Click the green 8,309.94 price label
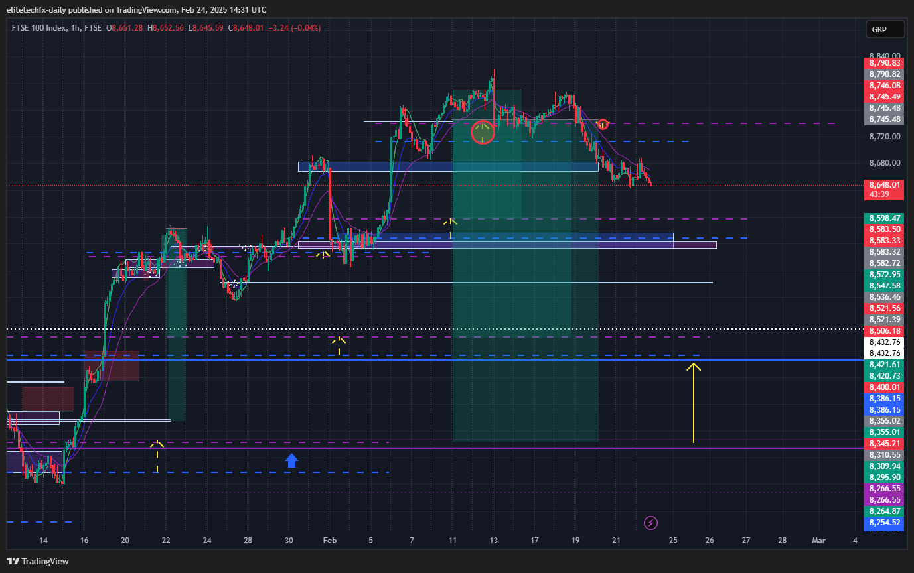 [884, 466]
